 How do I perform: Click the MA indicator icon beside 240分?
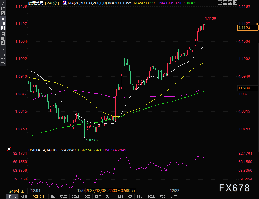[x=65, y=2]
